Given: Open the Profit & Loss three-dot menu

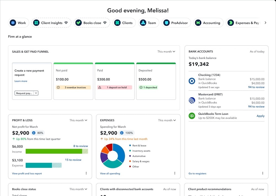Looking at the screenshot, I should [x=86, y=173].
